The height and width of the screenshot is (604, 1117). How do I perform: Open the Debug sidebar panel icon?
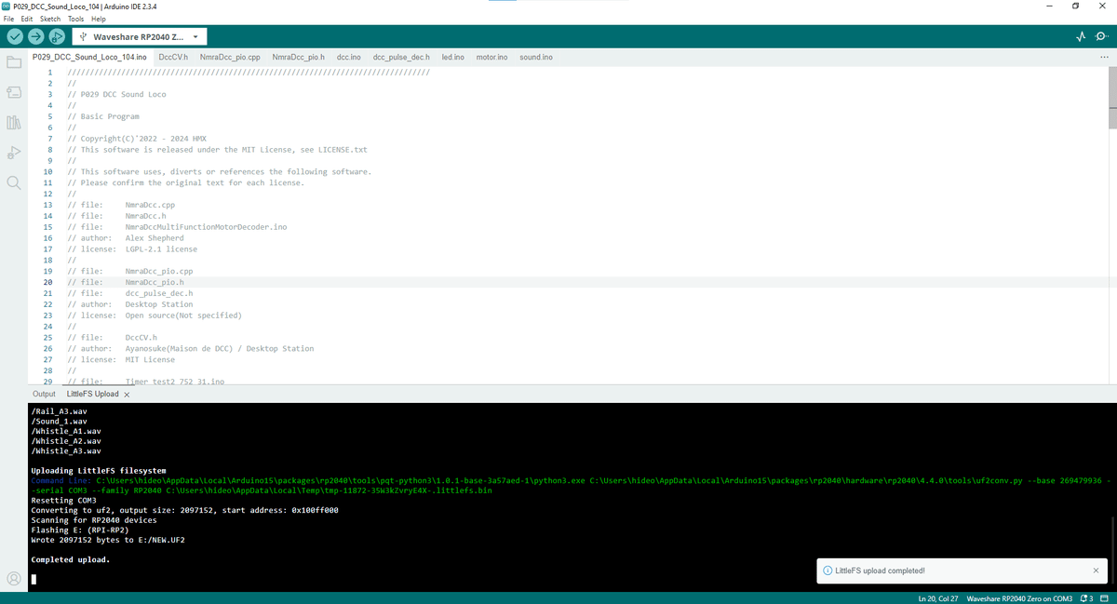(x=14, y=152)
